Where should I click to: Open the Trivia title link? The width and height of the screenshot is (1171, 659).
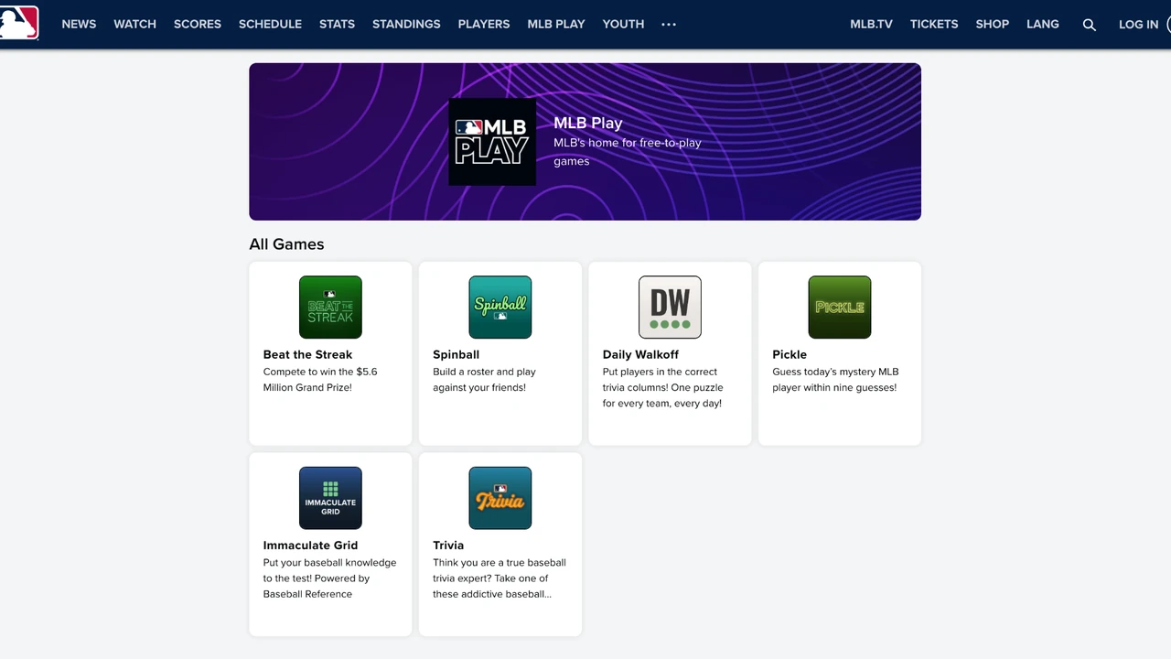point(448,545)
